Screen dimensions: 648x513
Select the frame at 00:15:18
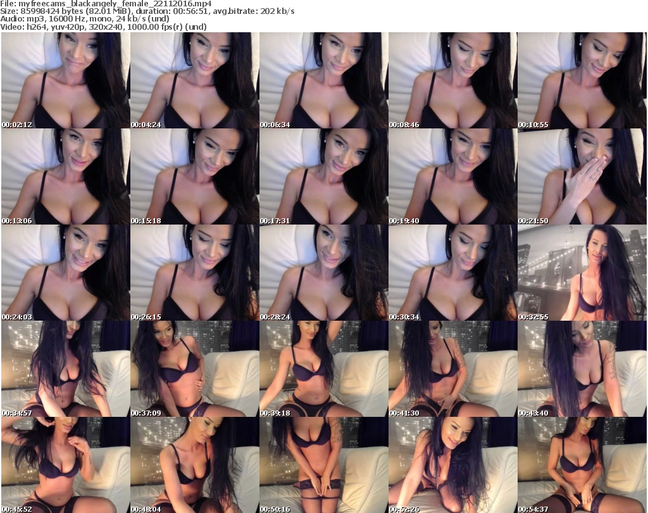[x=195, y=176]
